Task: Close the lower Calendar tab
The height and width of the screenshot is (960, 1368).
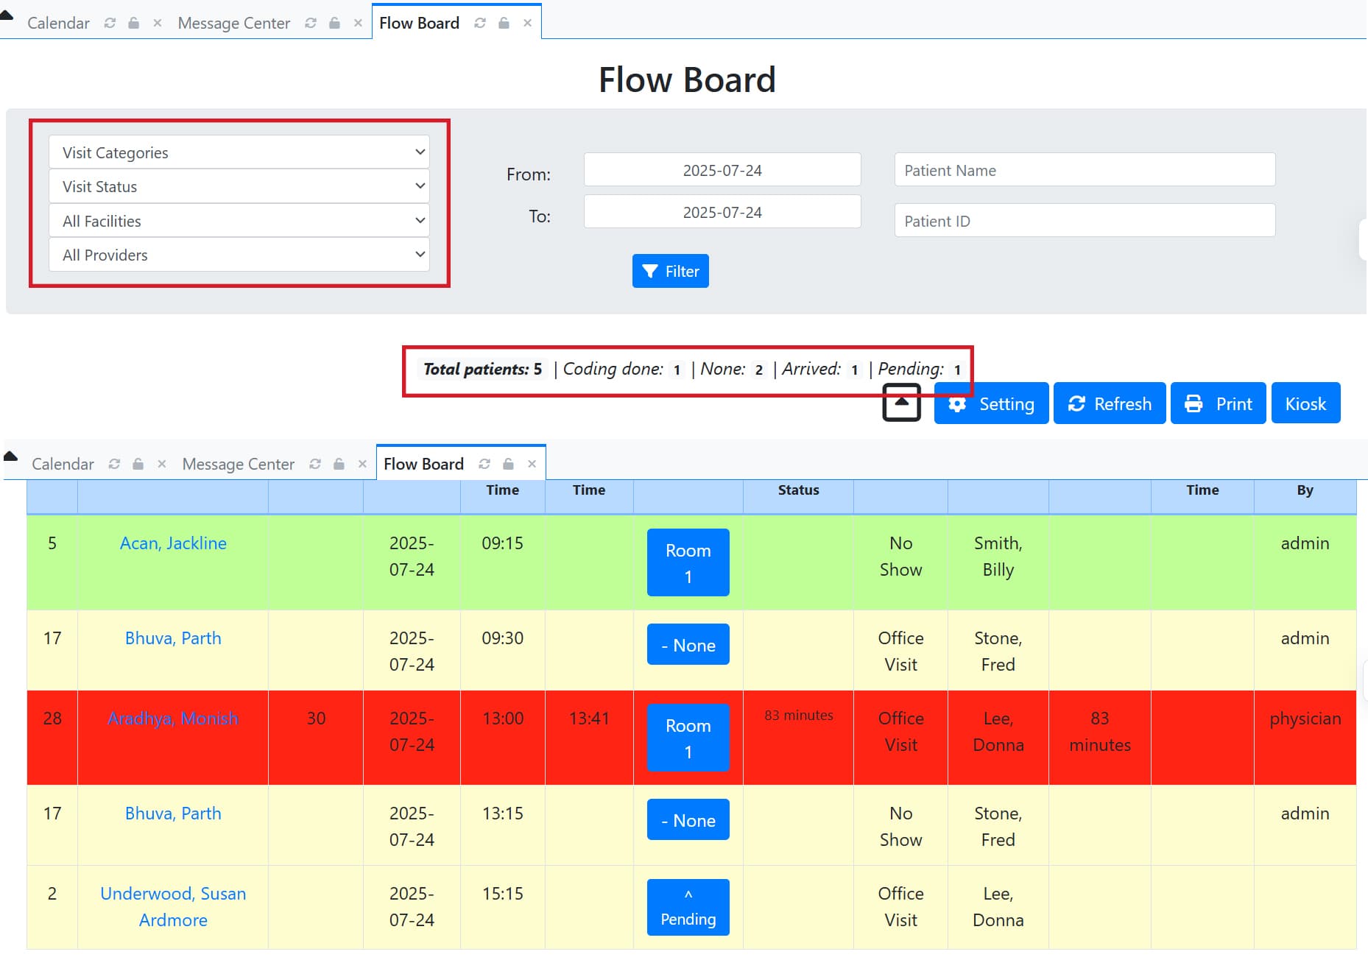Action: tap(161, 464)
